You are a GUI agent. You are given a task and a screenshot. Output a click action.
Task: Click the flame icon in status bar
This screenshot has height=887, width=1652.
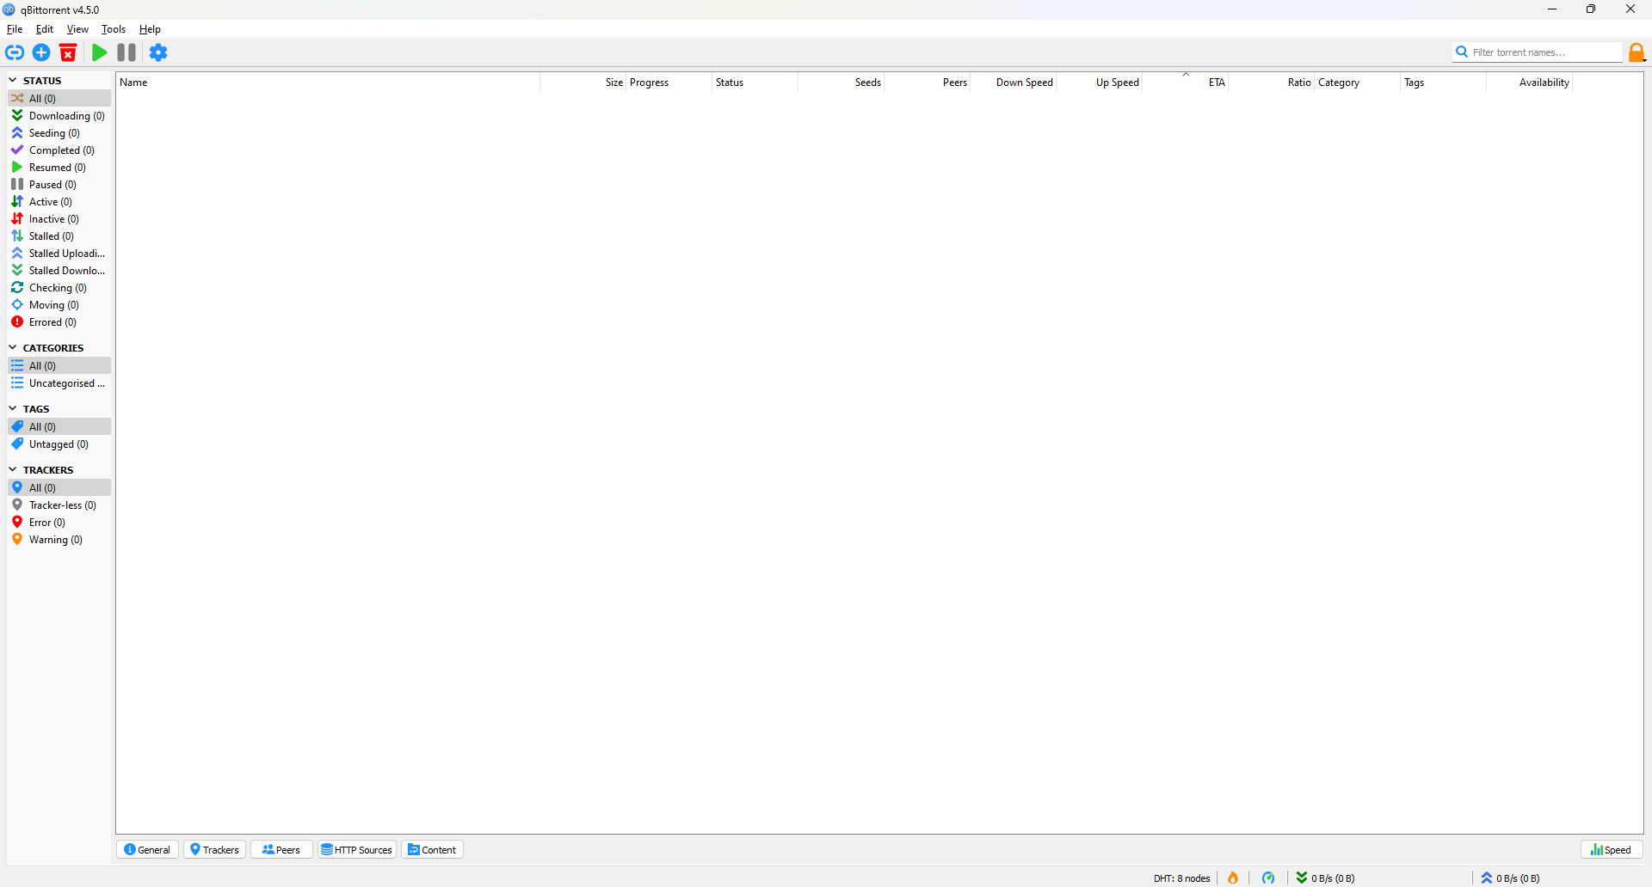coord(1233,878)
